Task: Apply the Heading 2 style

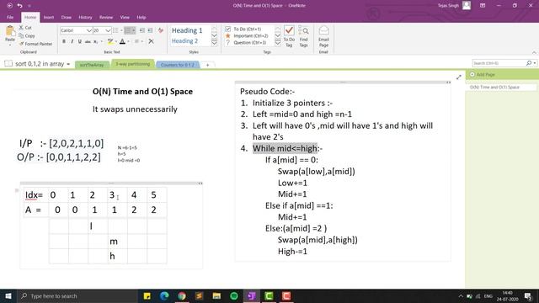Action: tap(185, 41)
